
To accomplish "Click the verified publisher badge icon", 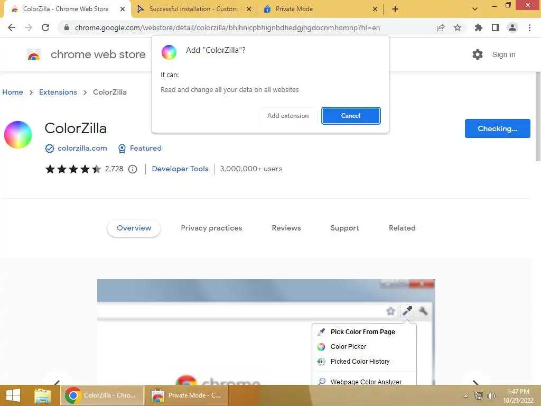I will coord(50,149).
